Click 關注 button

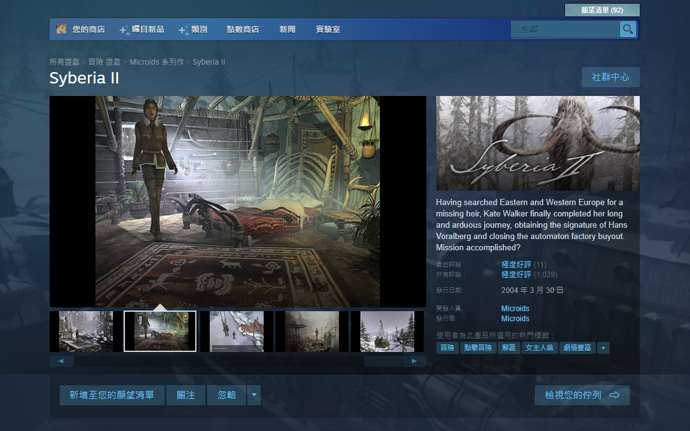tap(186, 395)
